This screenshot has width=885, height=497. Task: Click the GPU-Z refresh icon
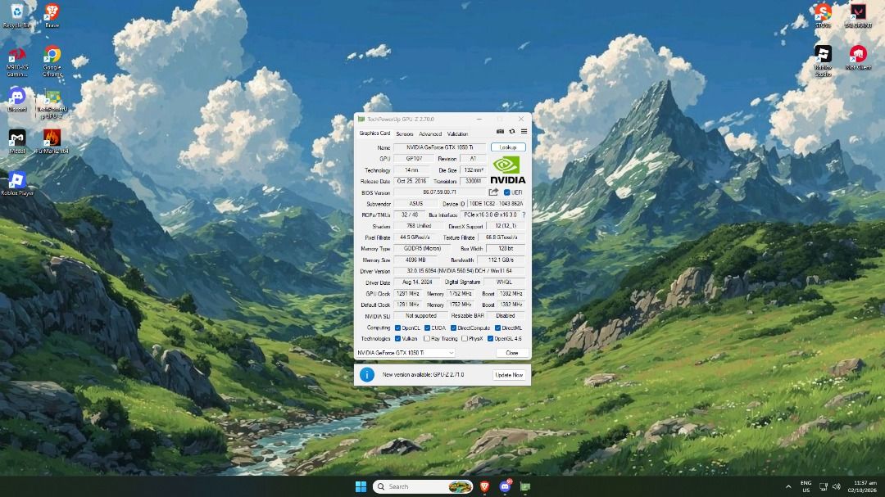[x=512, y=132]
